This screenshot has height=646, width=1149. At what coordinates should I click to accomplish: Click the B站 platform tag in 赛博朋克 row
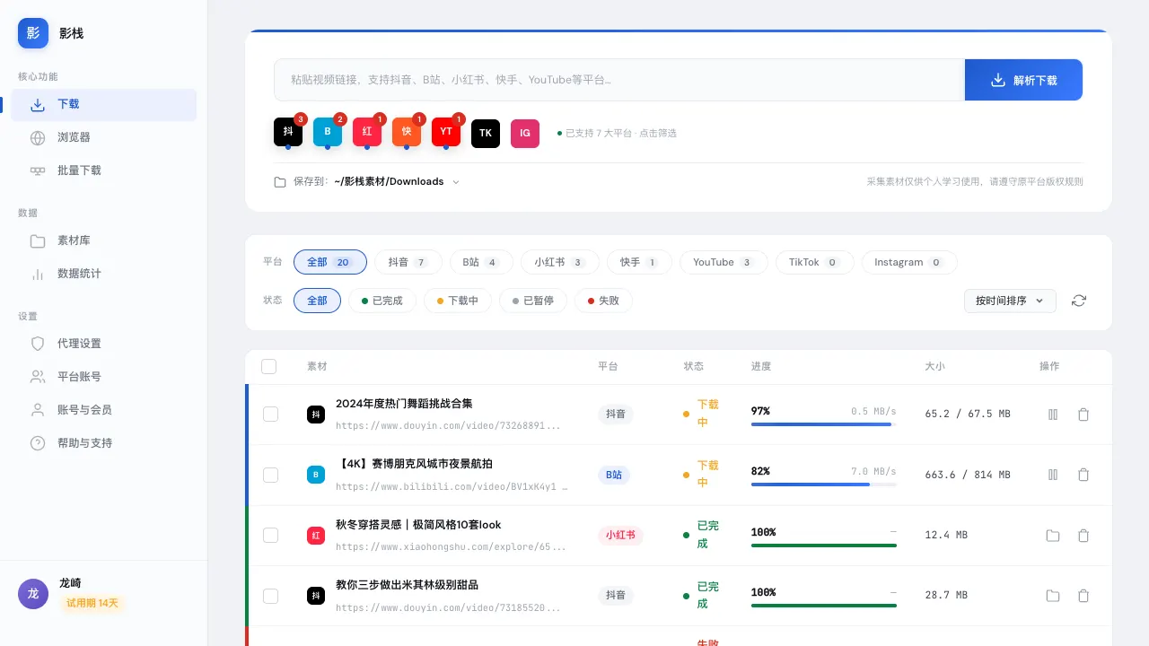click(614, 475)
